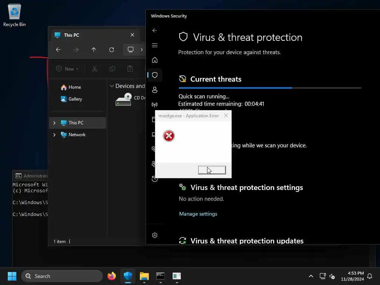Switch to Command Prompt on the taskbar

pyautogui.click(x=160, y=276)
